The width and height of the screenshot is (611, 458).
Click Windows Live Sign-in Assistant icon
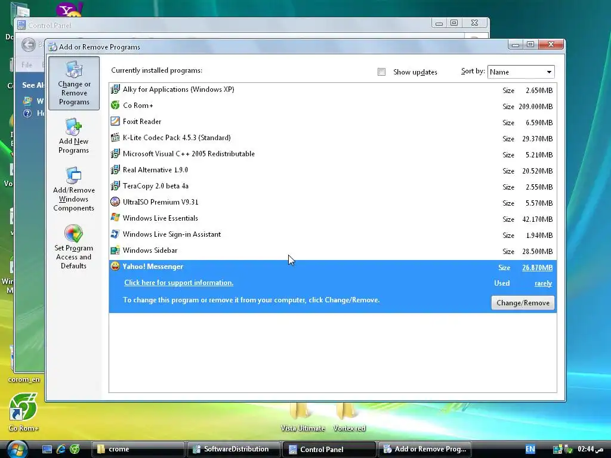tap(115, 234)
